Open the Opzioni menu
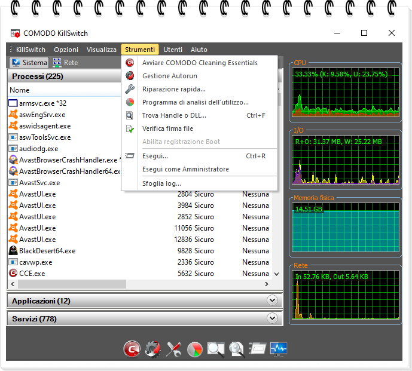Image resolution: width=412 pixels, height=371 pixels. (x=66, y=50)
